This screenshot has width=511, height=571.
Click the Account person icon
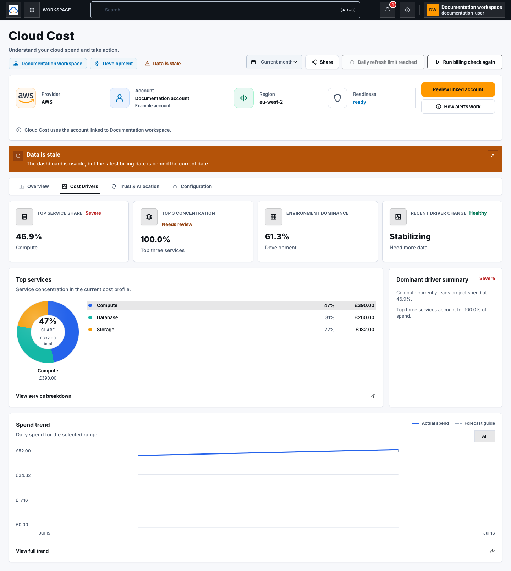(x=120, y=98)
